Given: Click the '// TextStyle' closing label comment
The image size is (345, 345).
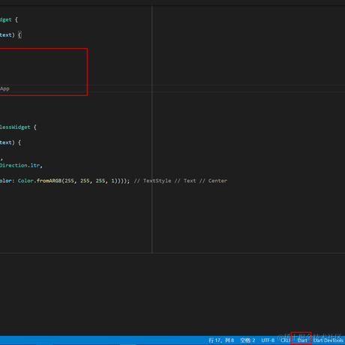Looking at the screenshot, I should pos(152,181).
